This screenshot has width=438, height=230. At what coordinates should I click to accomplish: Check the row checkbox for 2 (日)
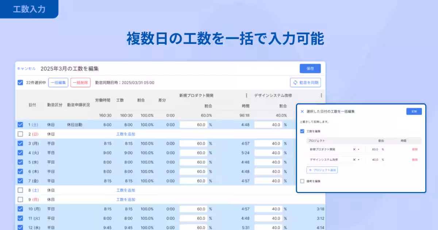coord(19,134)
